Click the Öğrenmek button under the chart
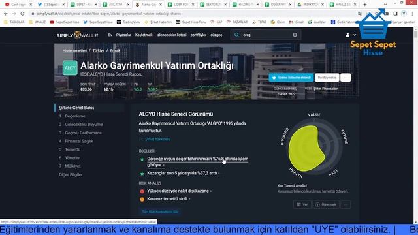 pos(326,204)
